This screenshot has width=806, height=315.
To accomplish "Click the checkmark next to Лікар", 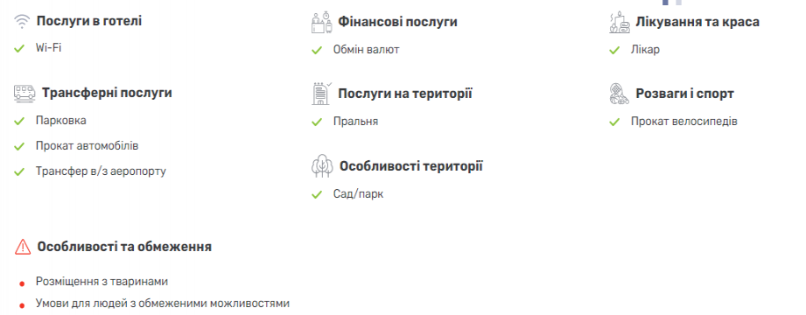I will (614, 51).
